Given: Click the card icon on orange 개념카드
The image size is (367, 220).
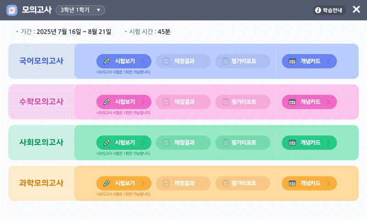Looking at the screenshot, I should (x=292, y=183).
